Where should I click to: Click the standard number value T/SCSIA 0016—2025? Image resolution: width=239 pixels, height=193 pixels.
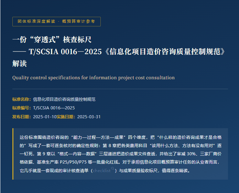coord(54,108)
